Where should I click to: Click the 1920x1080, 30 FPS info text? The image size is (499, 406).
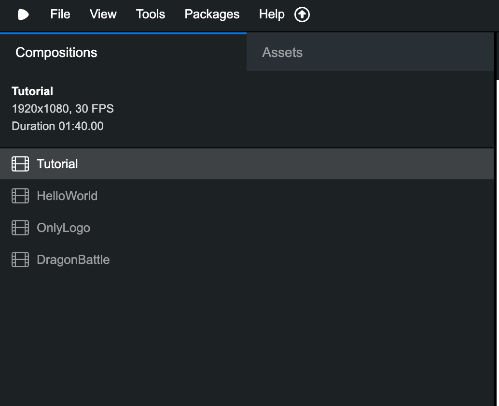click(63, 109)
